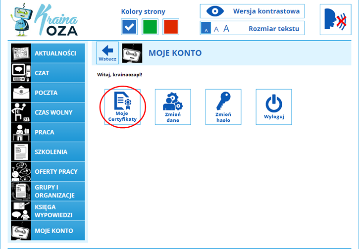The image size is (359, 249).
Task: Choose the largest A text size
Action: click(226, 28)
